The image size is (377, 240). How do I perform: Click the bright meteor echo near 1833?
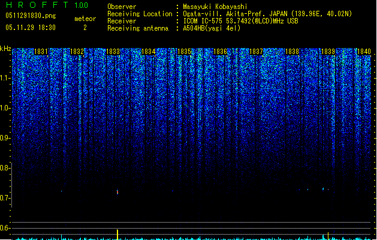point(117,192)
